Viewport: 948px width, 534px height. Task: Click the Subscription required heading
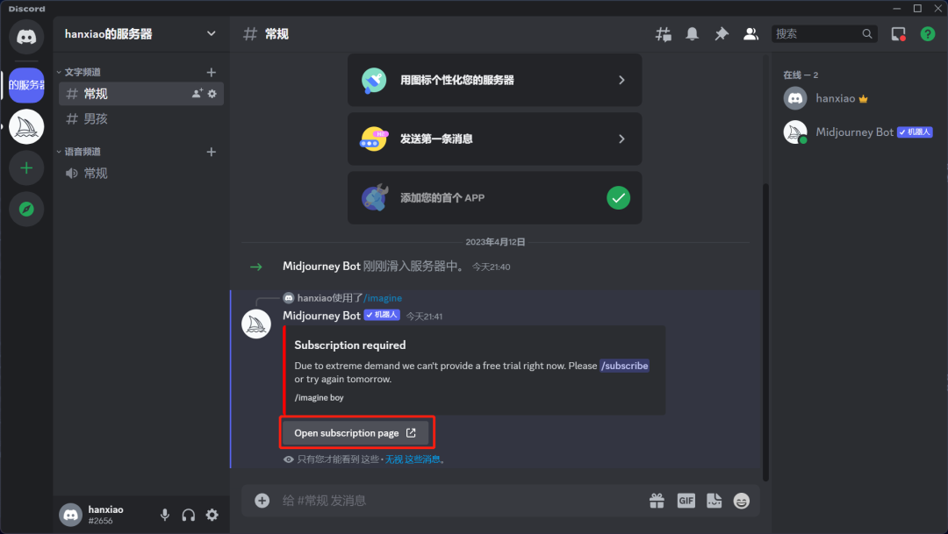pos(350,345)
